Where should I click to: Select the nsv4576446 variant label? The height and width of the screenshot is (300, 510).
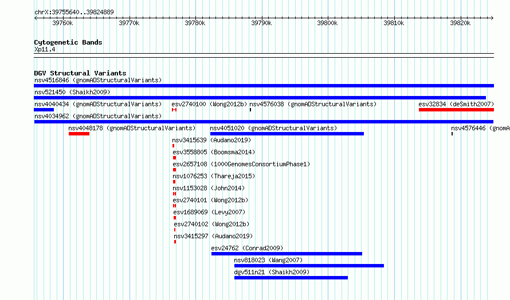(x=480, y=128)
